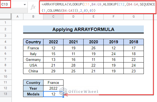Click the 'Germany' cell

click(33, 60)
